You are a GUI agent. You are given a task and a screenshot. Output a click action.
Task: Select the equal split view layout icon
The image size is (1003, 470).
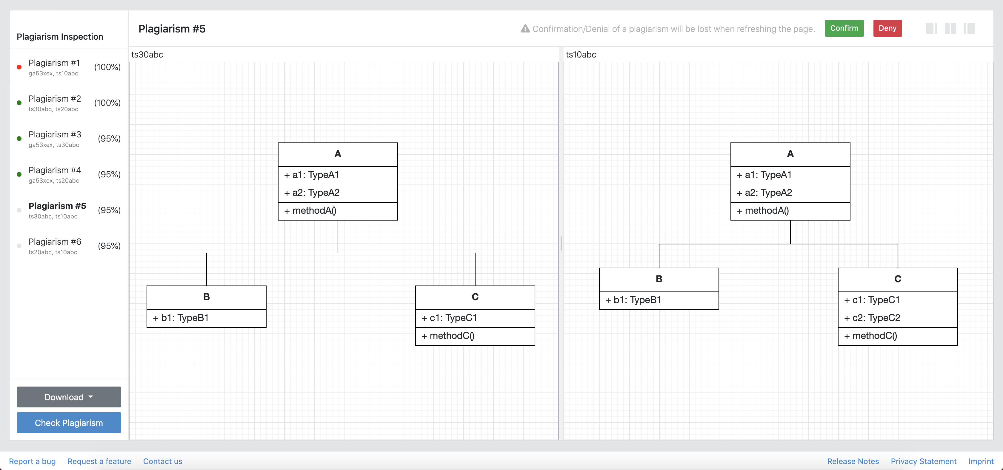[x=950, y=28]
